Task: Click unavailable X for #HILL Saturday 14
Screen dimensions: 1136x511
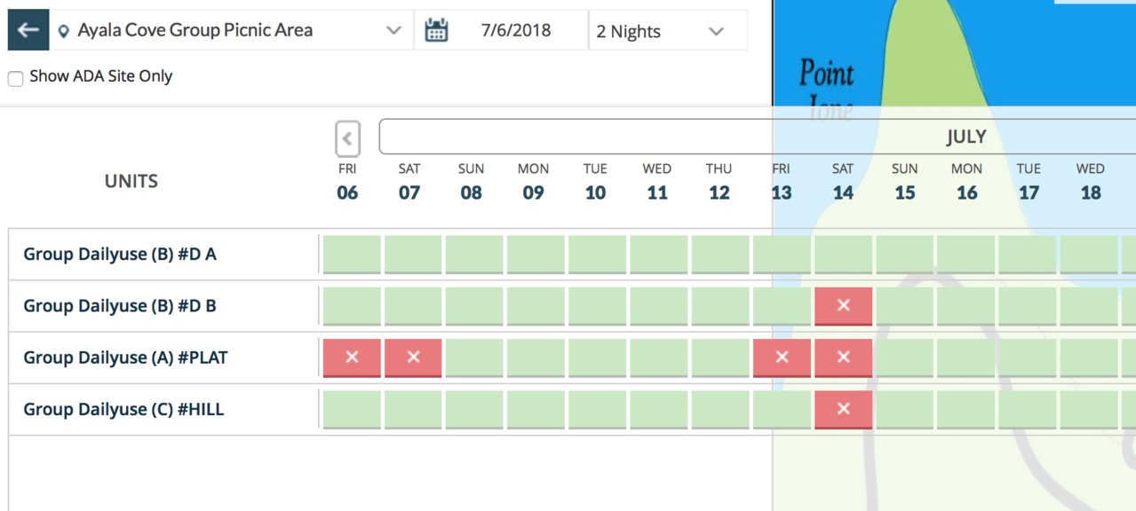Action: pyautogui.click(x=844, y=409)
